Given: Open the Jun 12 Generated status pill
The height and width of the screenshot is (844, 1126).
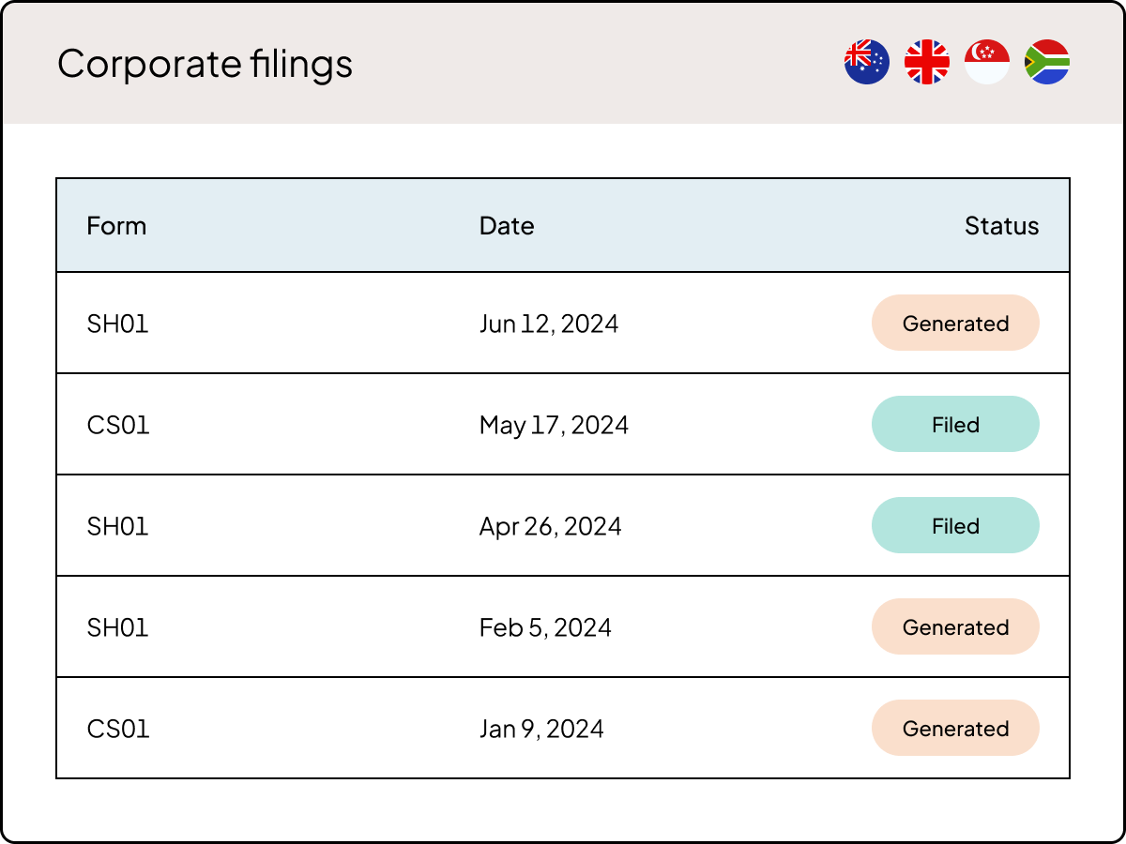Looking at the screenshot, I should pos(955,323).
